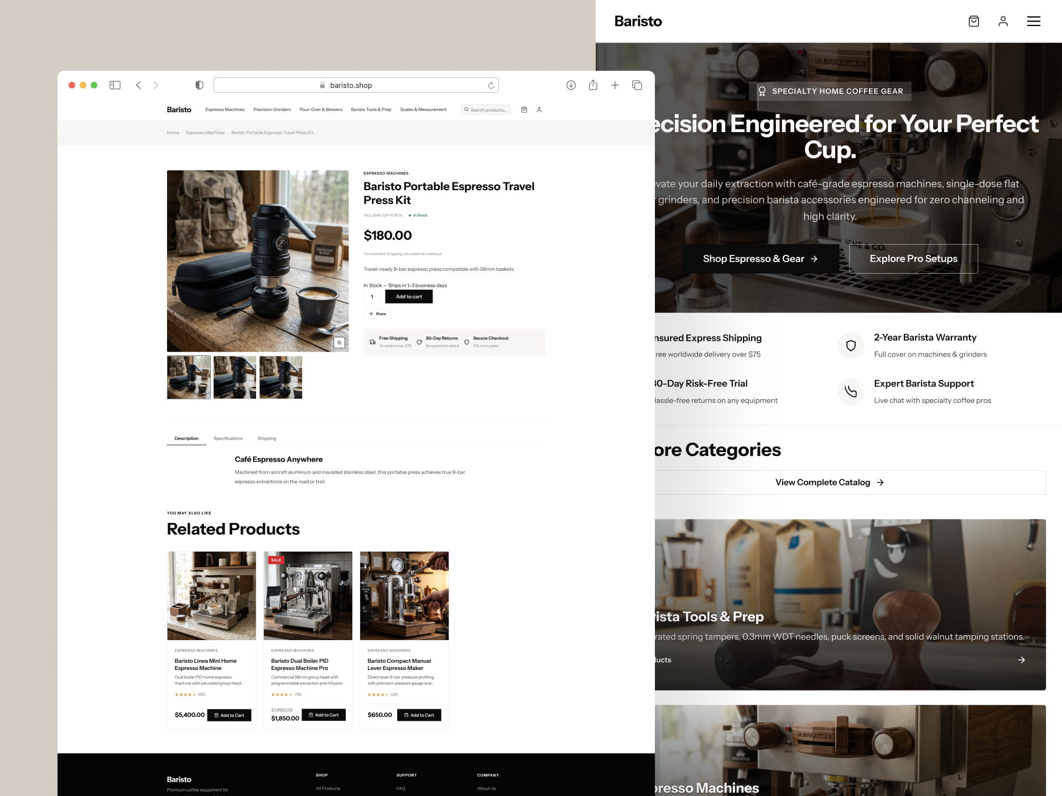Open Espresso Machines nav menu item

coord(225,109)
